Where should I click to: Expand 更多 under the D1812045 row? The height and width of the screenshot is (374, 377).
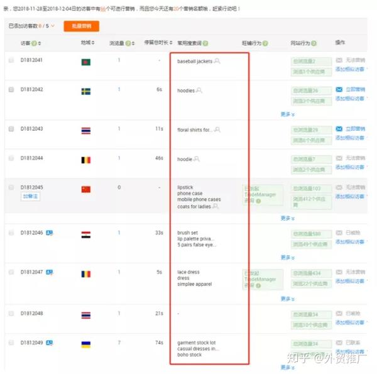(288, 218)
